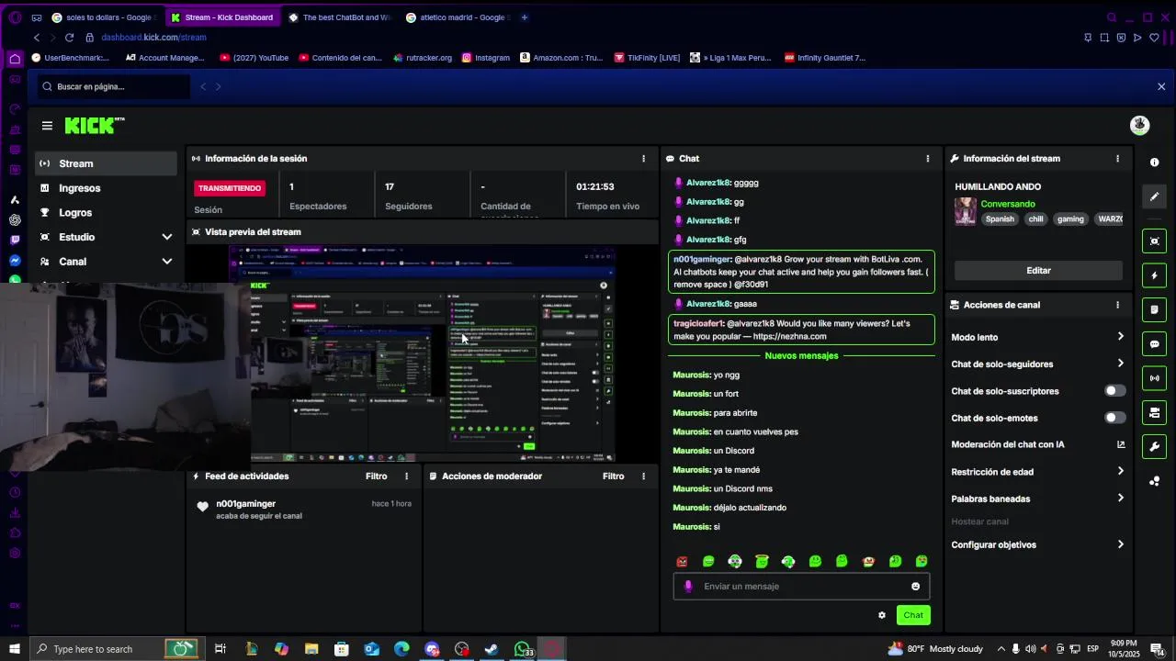Image resolution: width=1176 pixels, height=661 pixels.
Task: Click the lightning bolt icon in right rail
Action: [1155, 275]
